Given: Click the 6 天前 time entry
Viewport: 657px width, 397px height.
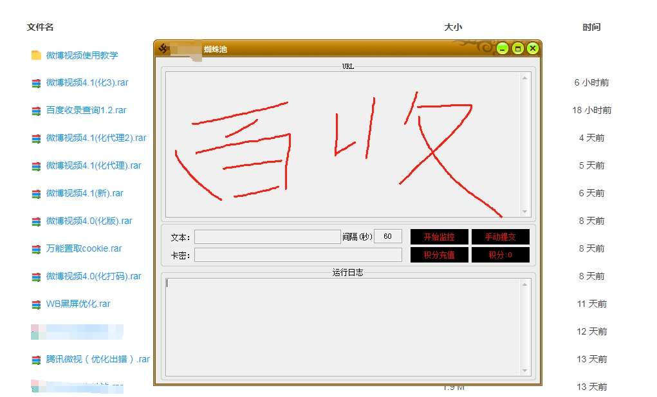Looking at the screenshot, I should (591, 193).
